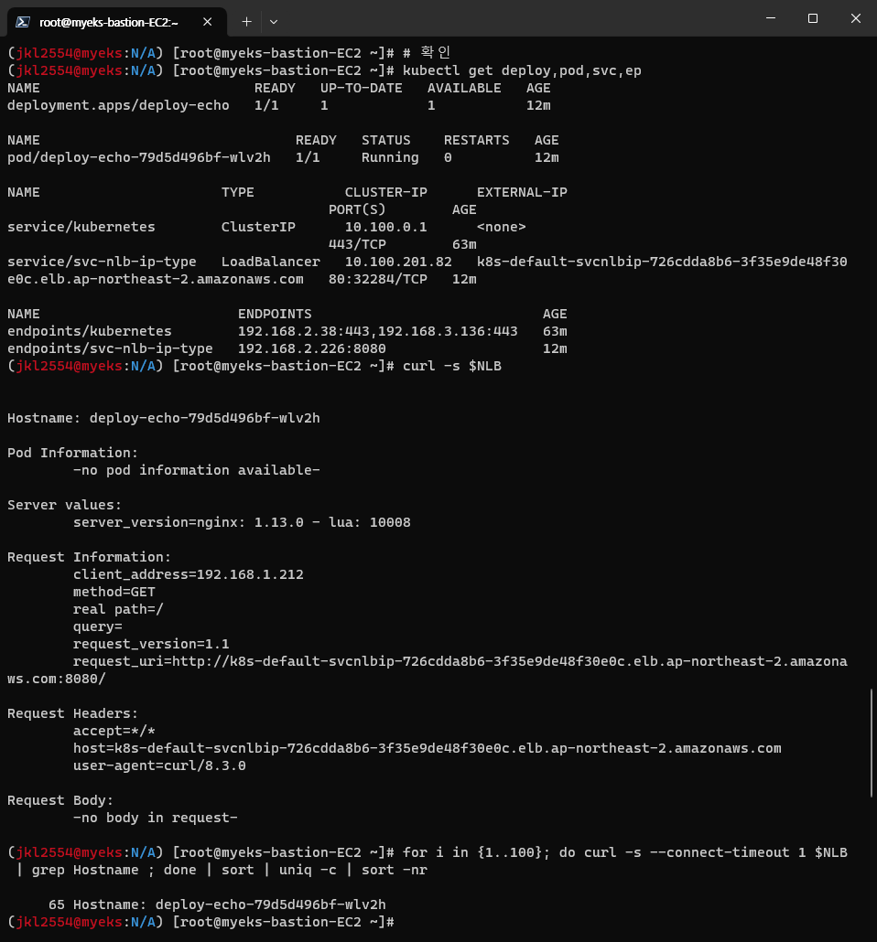877x942 pixels.
Task: Click '-no body in request-' line
Action: coord(156,818)
